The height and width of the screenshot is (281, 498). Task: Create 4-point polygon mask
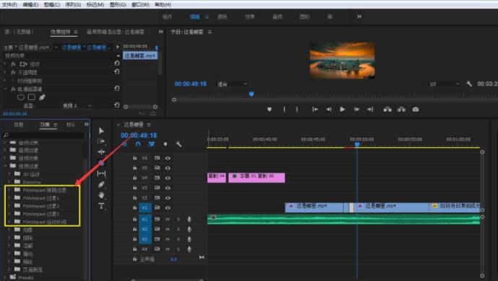click(32, 97)
